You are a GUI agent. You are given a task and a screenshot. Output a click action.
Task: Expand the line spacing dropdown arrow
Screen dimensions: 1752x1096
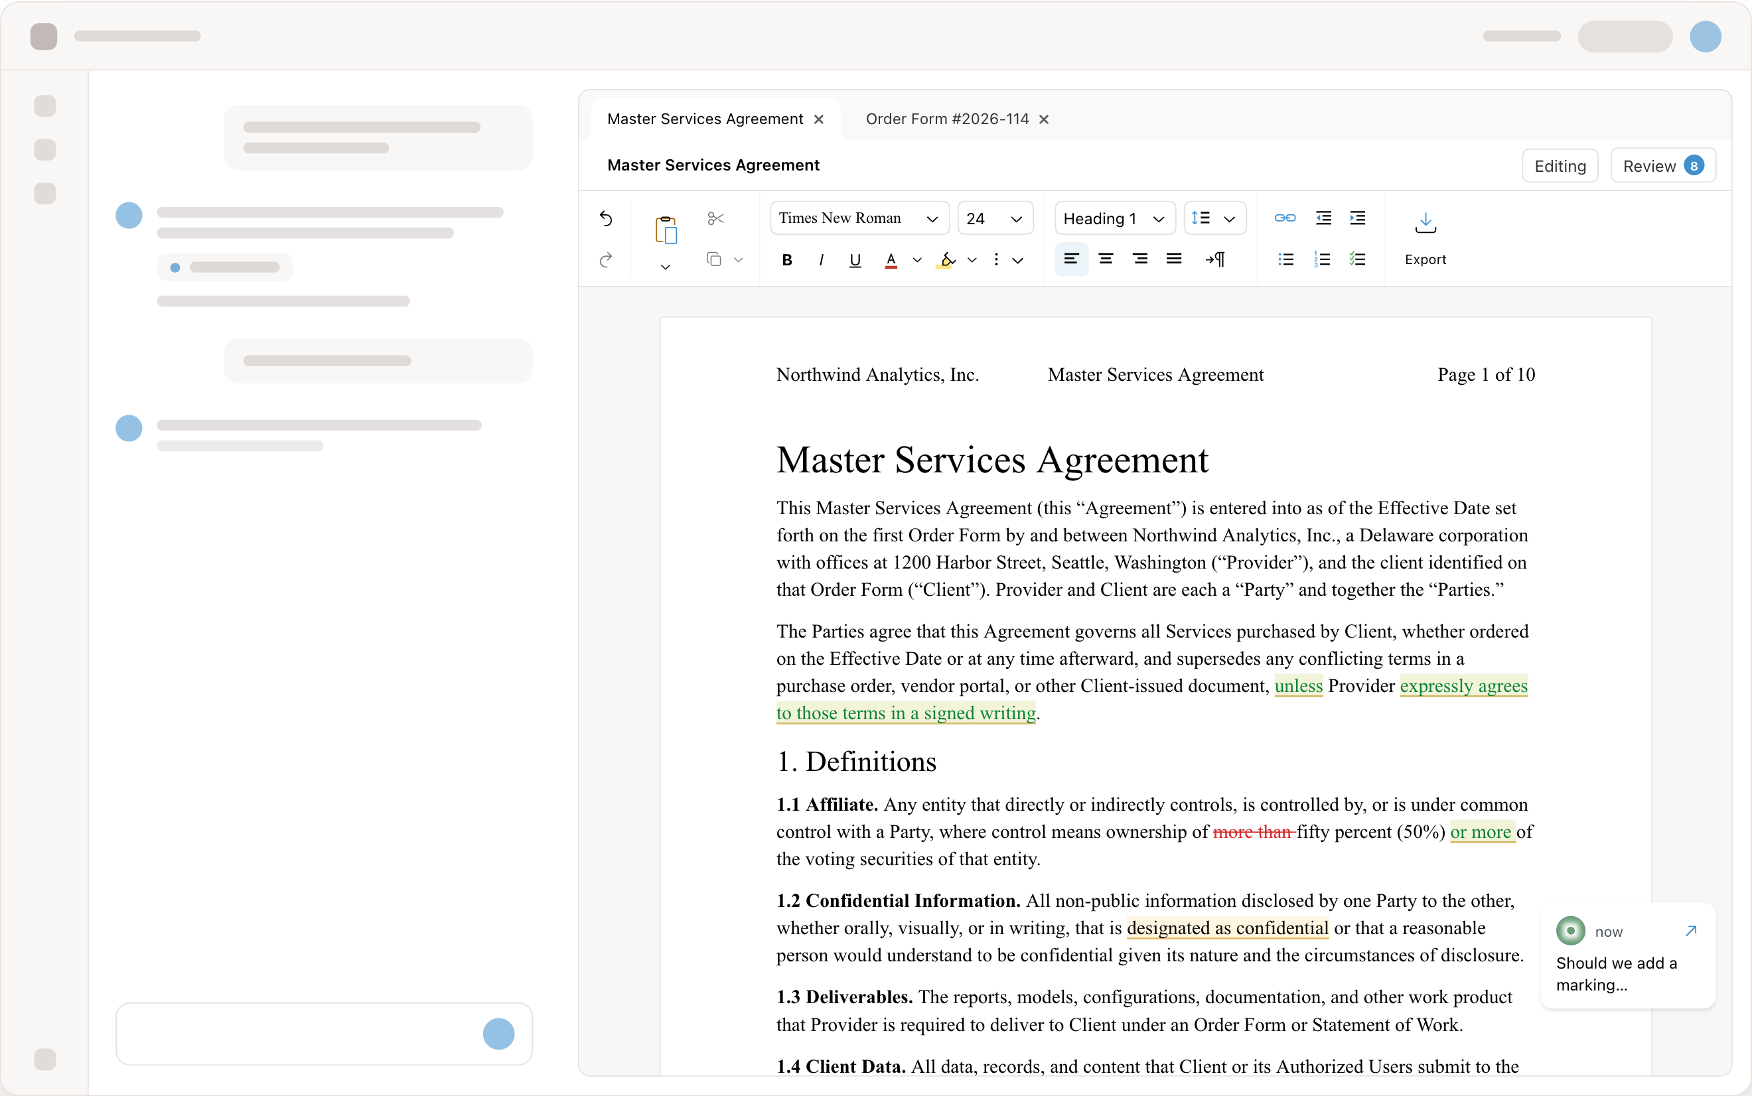click(x=1229, y=219)
